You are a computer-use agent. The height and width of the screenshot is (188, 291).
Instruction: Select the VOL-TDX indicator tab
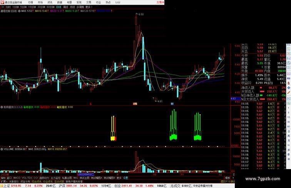point(27,178)
